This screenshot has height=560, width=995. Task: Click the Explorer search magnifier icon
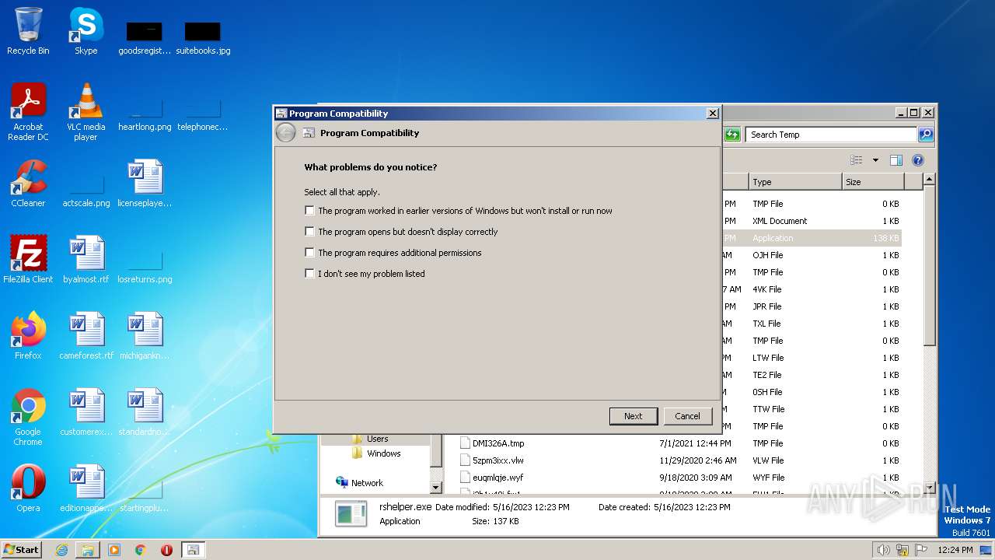925,135
